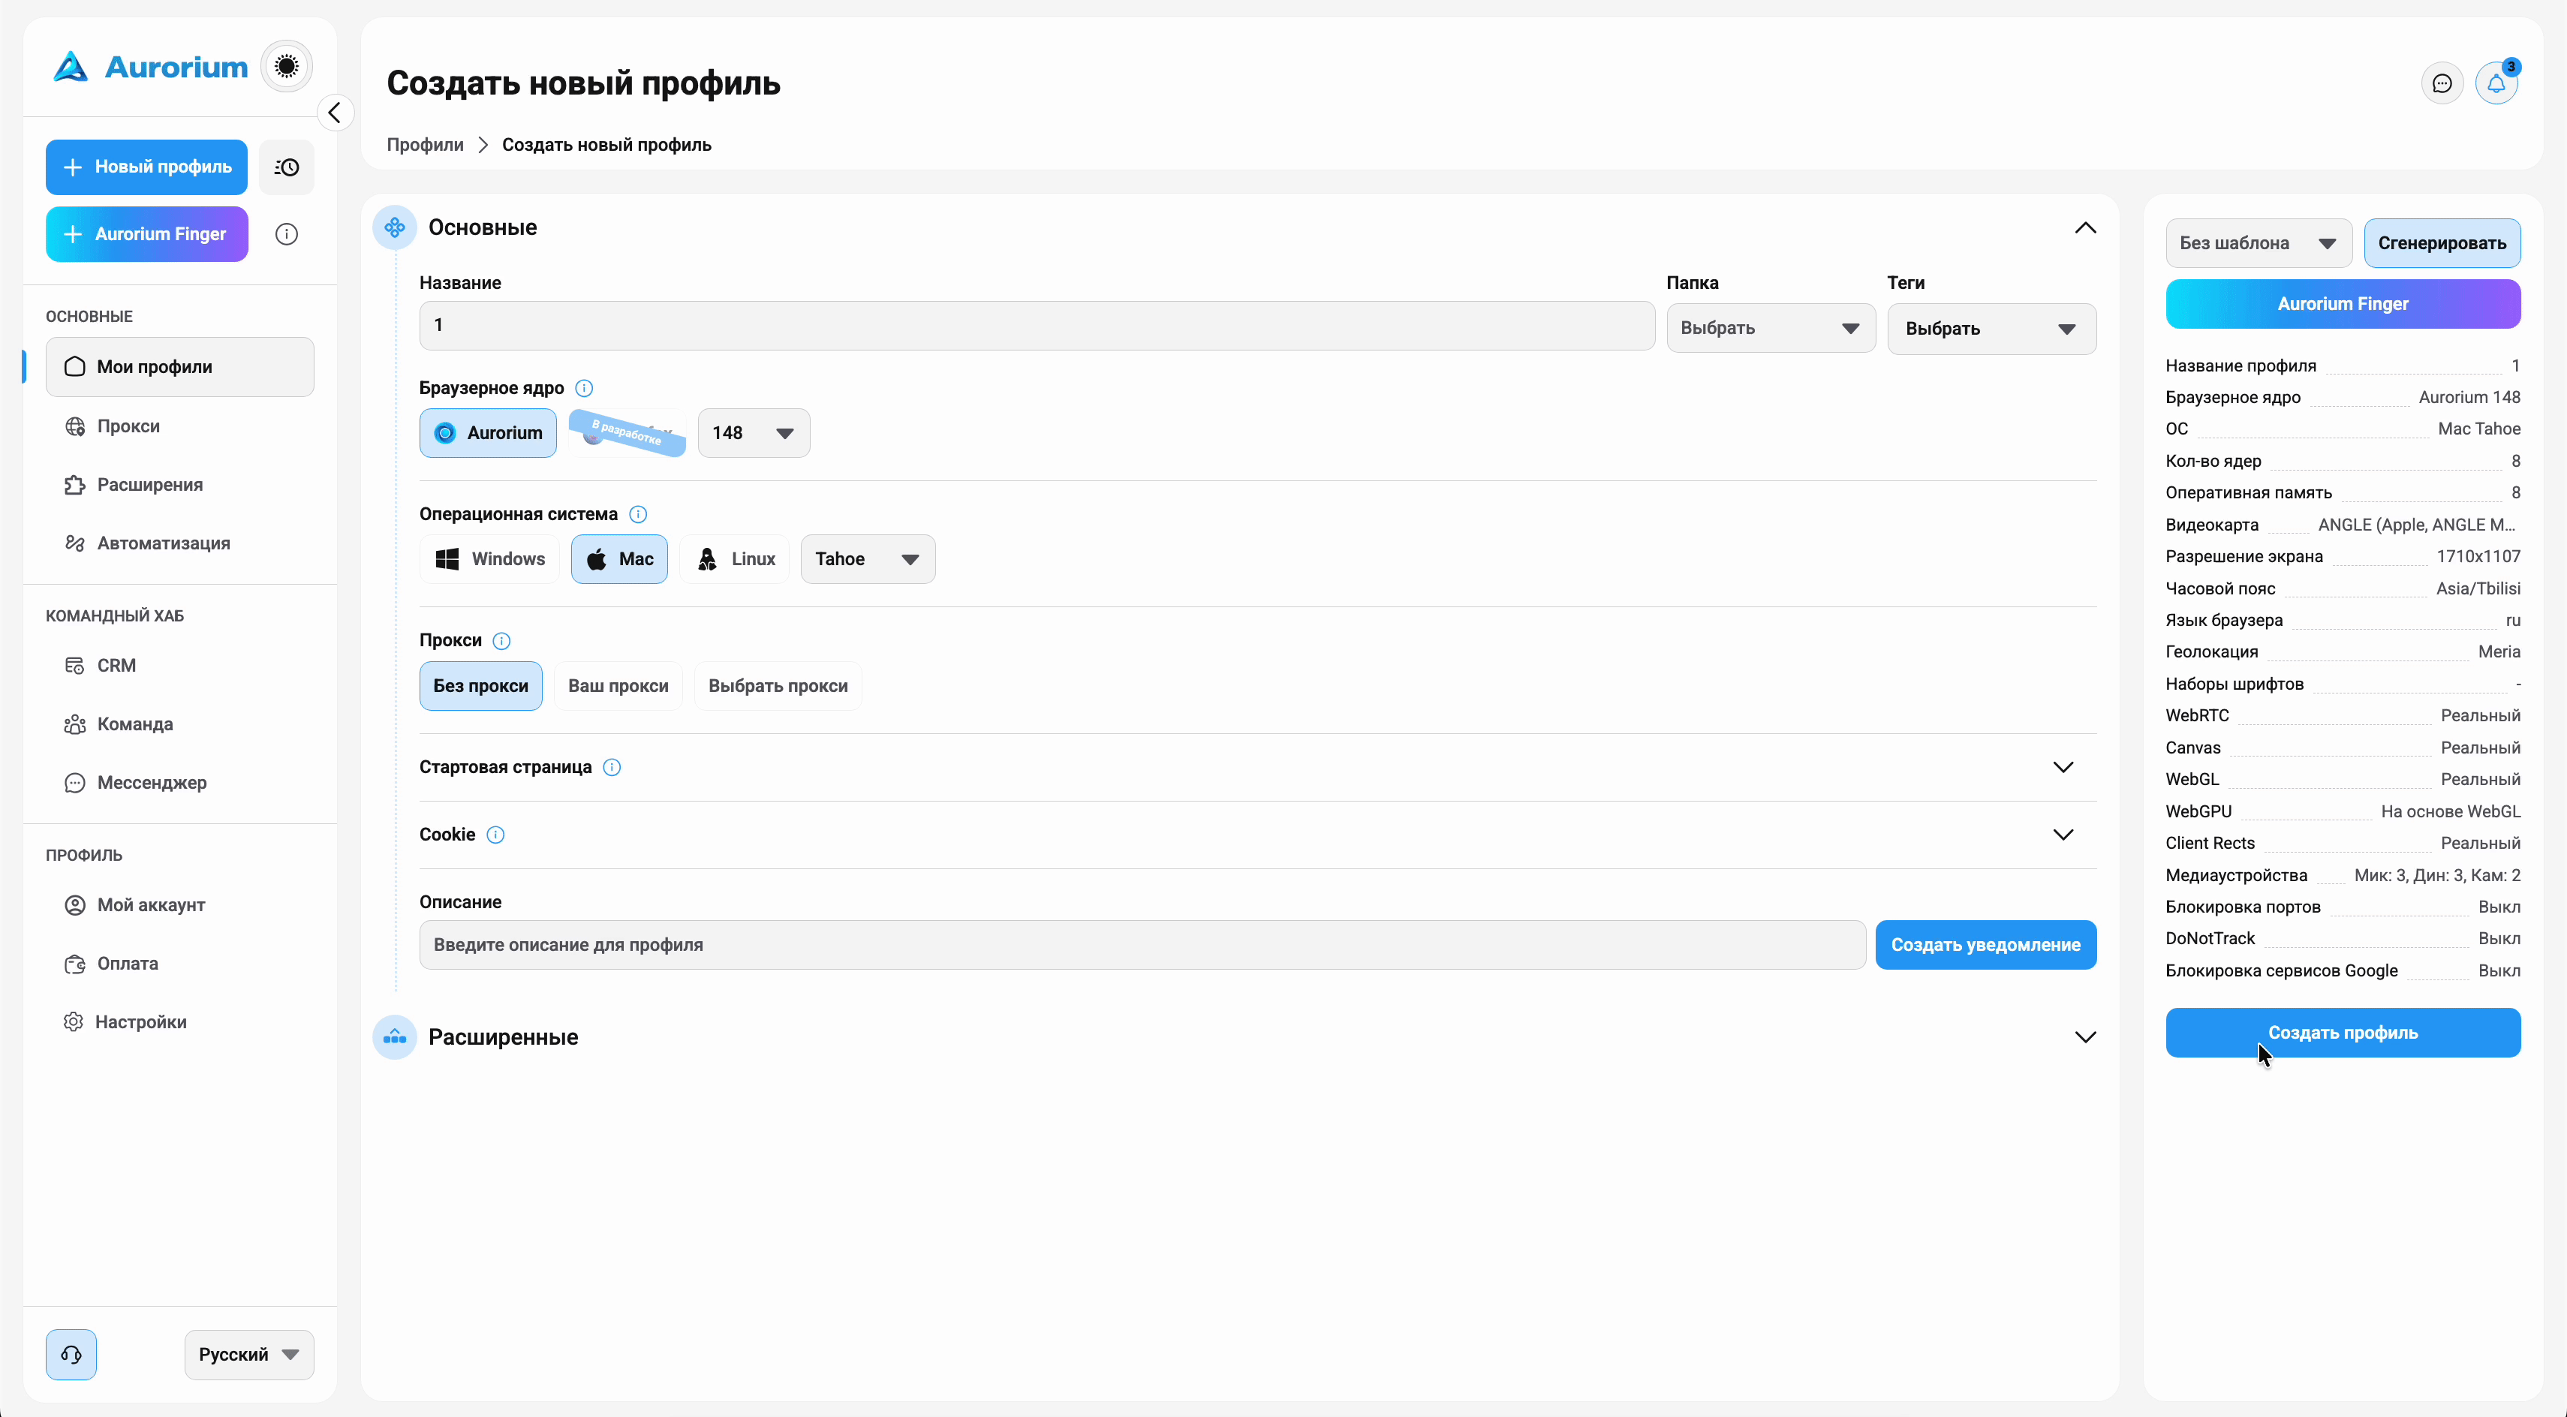Open the Без шаблона template dropdown

tap(2259, 243)
